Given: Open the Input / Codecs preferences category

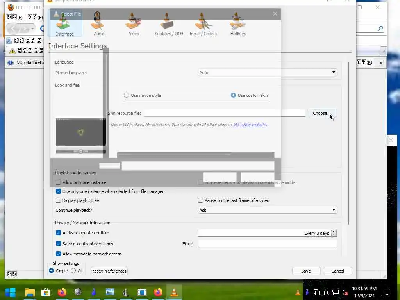Looking at the screenshot, I should coord(203,25).
